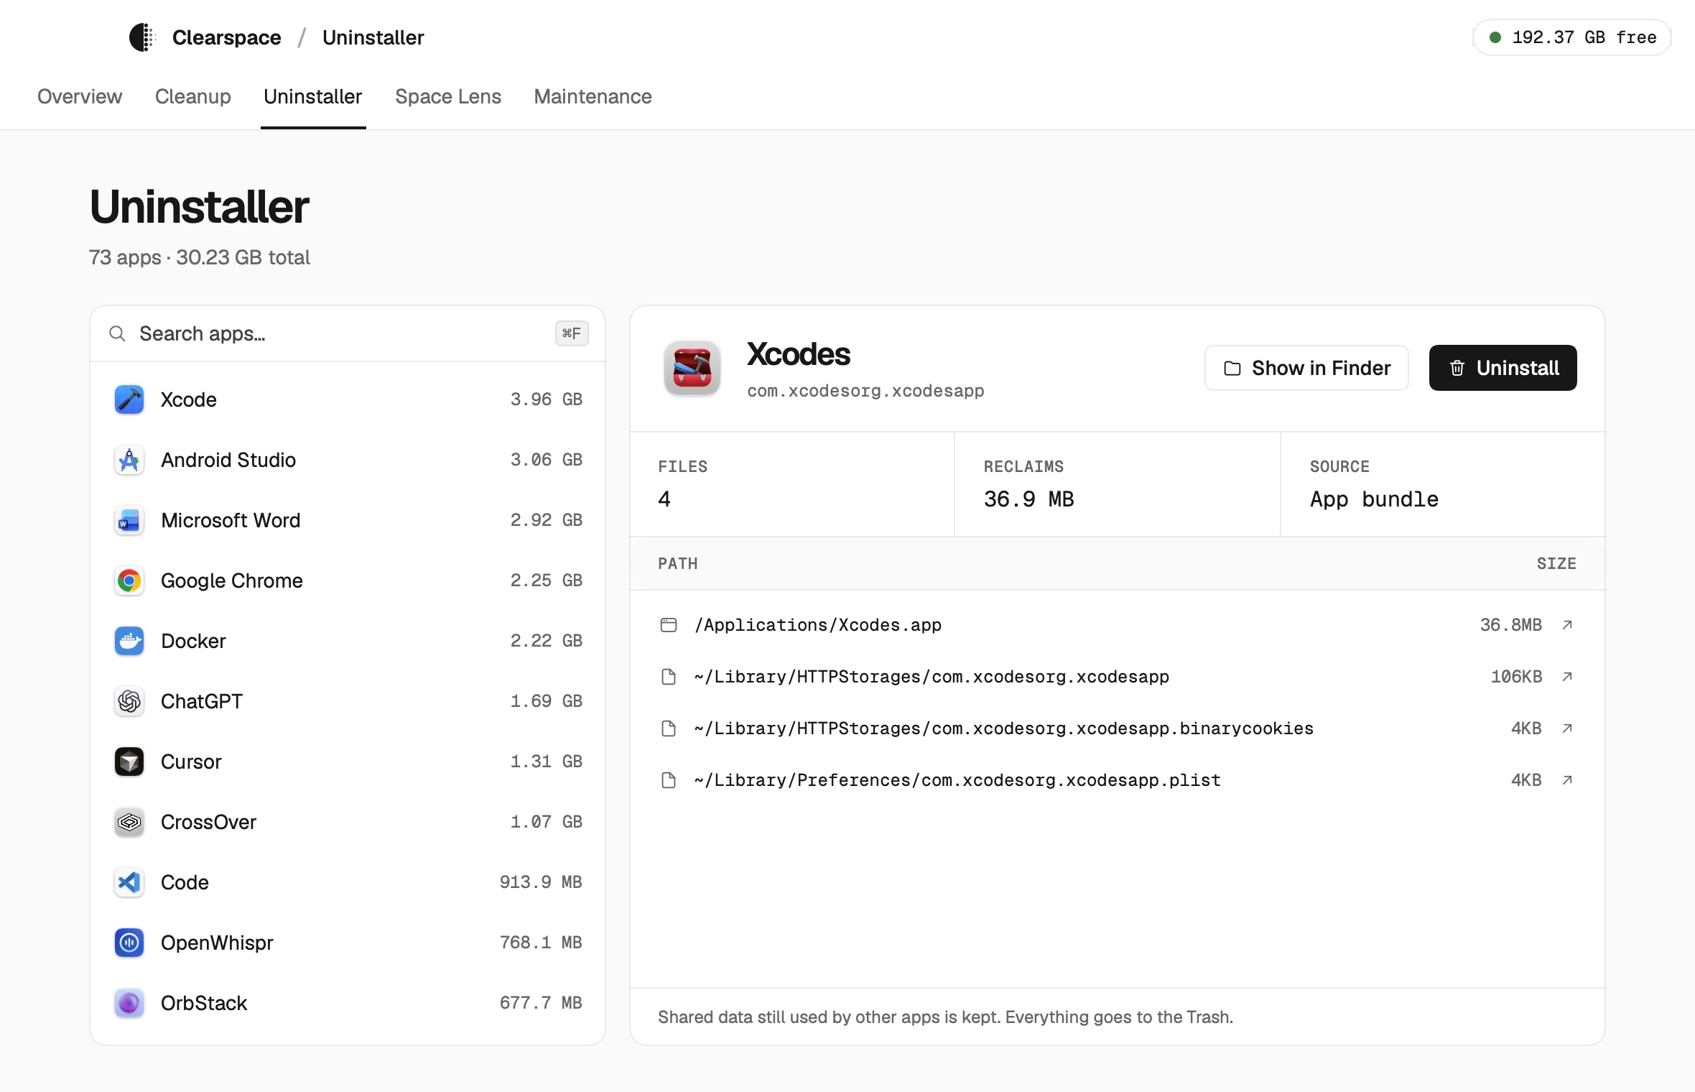Click the Xcode hammer app icon
This screenshot has width=1695, height=1092.
(x=129, y=399)
